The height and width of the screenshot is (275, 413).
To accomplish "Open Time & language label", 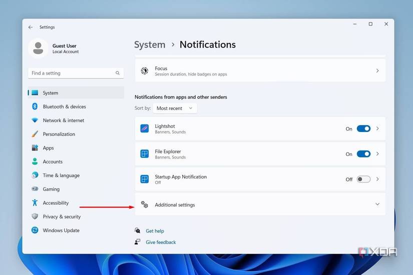I will [61, 175].
